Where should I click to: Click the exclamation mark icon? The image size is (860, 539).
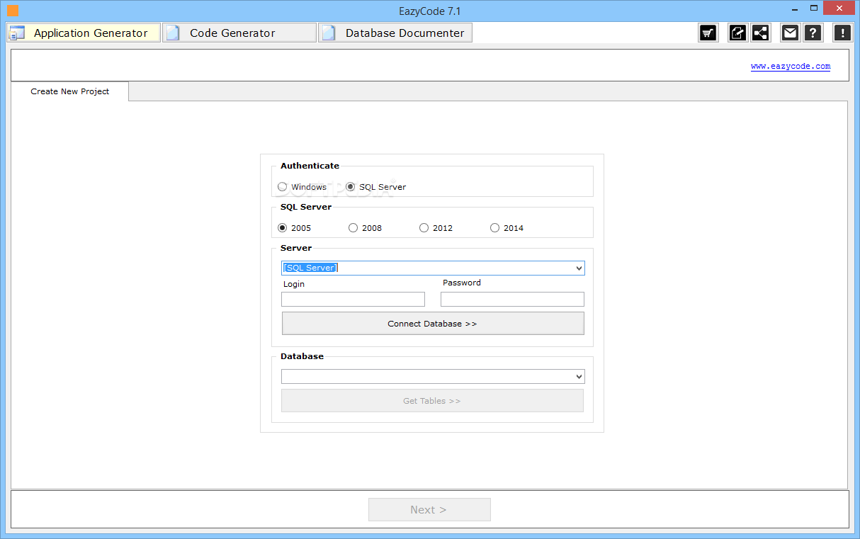[x=842, y=33]
